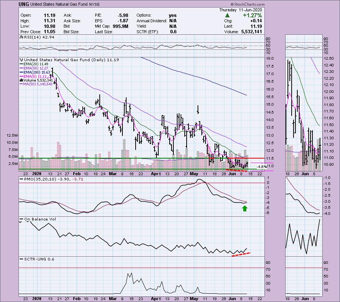Click the Yield label

pyautogui.click(x=142, y=26)
